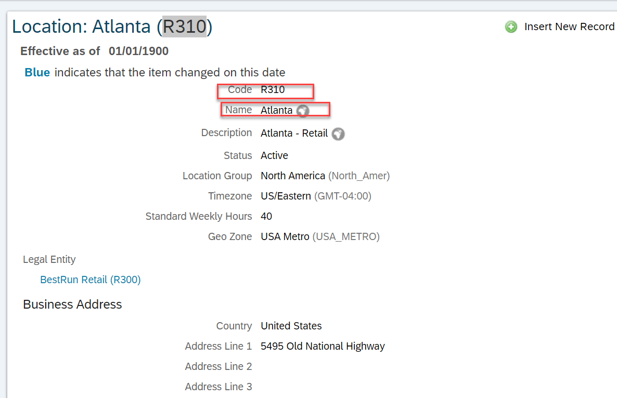The width and height of the screenshot is (617, 398).
Task: Click the Location: Atlanta page title
Action: tap(83, 26)
